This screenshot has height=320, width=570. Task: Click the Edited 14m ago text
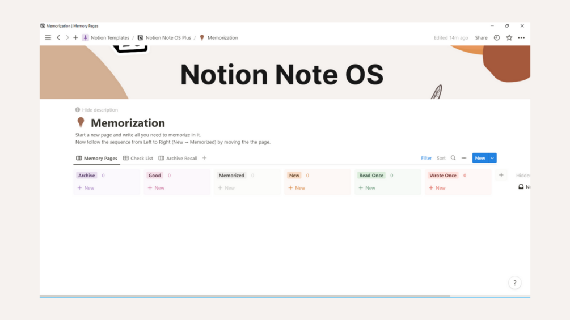451,38
